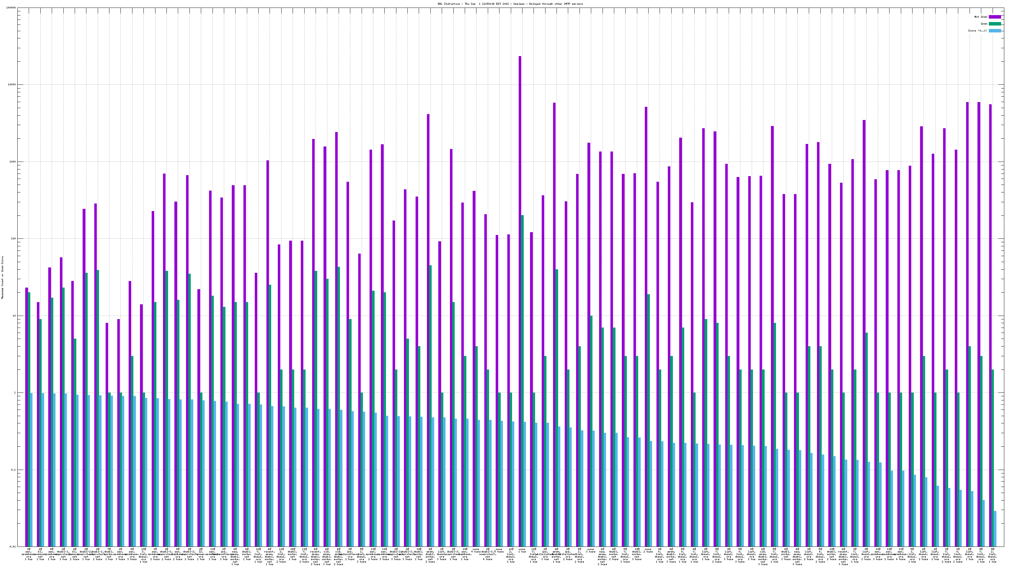Click the blue Score (0..1) legend swatch
The width and height of the screenshot is (1009, 567).
coord(995,31)
